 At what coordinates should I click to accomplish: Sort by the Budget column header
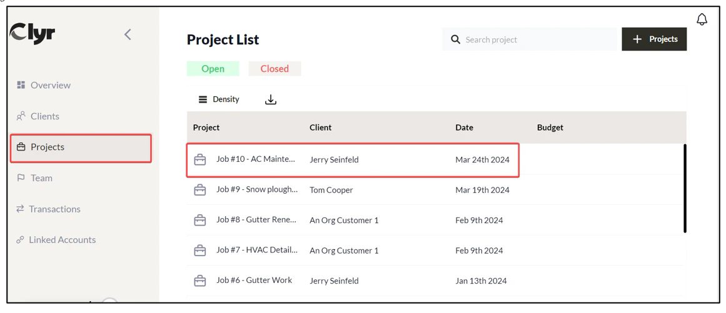[x=550, y=127]
